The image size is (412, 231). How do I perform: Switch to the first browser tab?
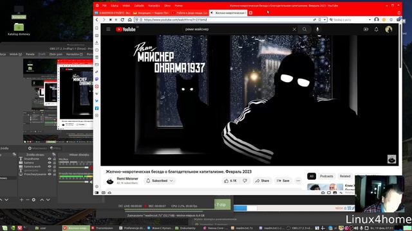[x=113, y=13]
